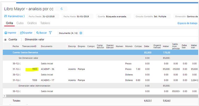The height and width of the screenshot is (106, 199).
Task: Click the Empres column header
Action: pos(81,47)
